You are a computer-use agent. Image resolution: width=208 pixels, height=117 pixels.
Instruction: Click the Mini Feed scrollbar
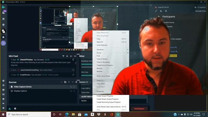coord(76,63)
